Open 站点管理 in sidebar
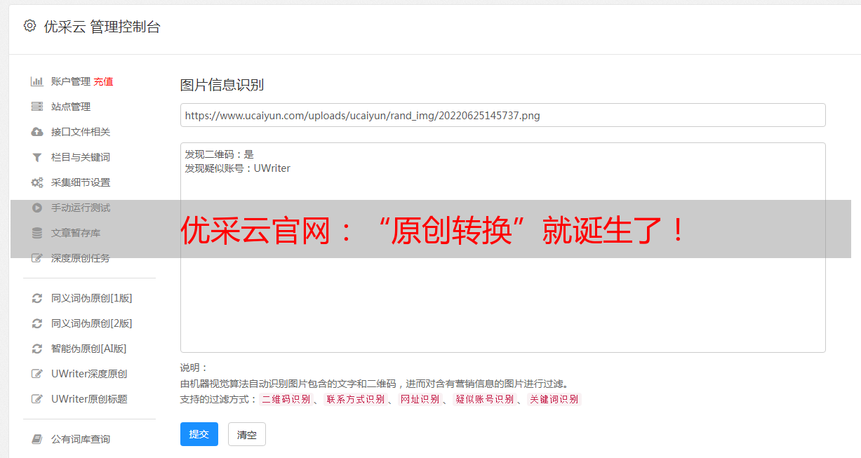The width and height of the screenshot is (861, 458). click(x=71, y=107)
